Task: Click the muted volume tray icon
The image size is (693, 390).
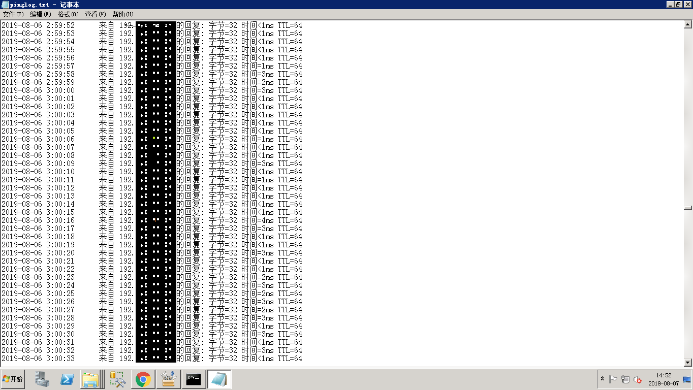Action: tap(637, 379)
